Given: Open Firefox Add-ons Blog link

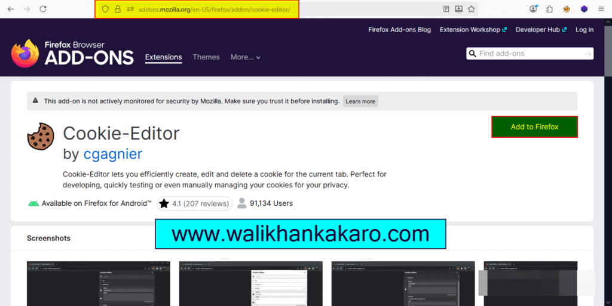Looking at the screenshot, I should click(400, 30).
